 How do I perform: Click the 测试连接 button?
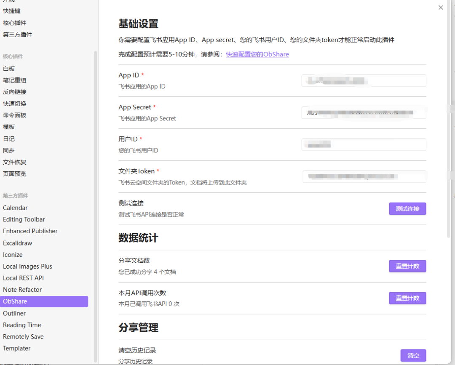pyautogui.click(x=407, y=209)
